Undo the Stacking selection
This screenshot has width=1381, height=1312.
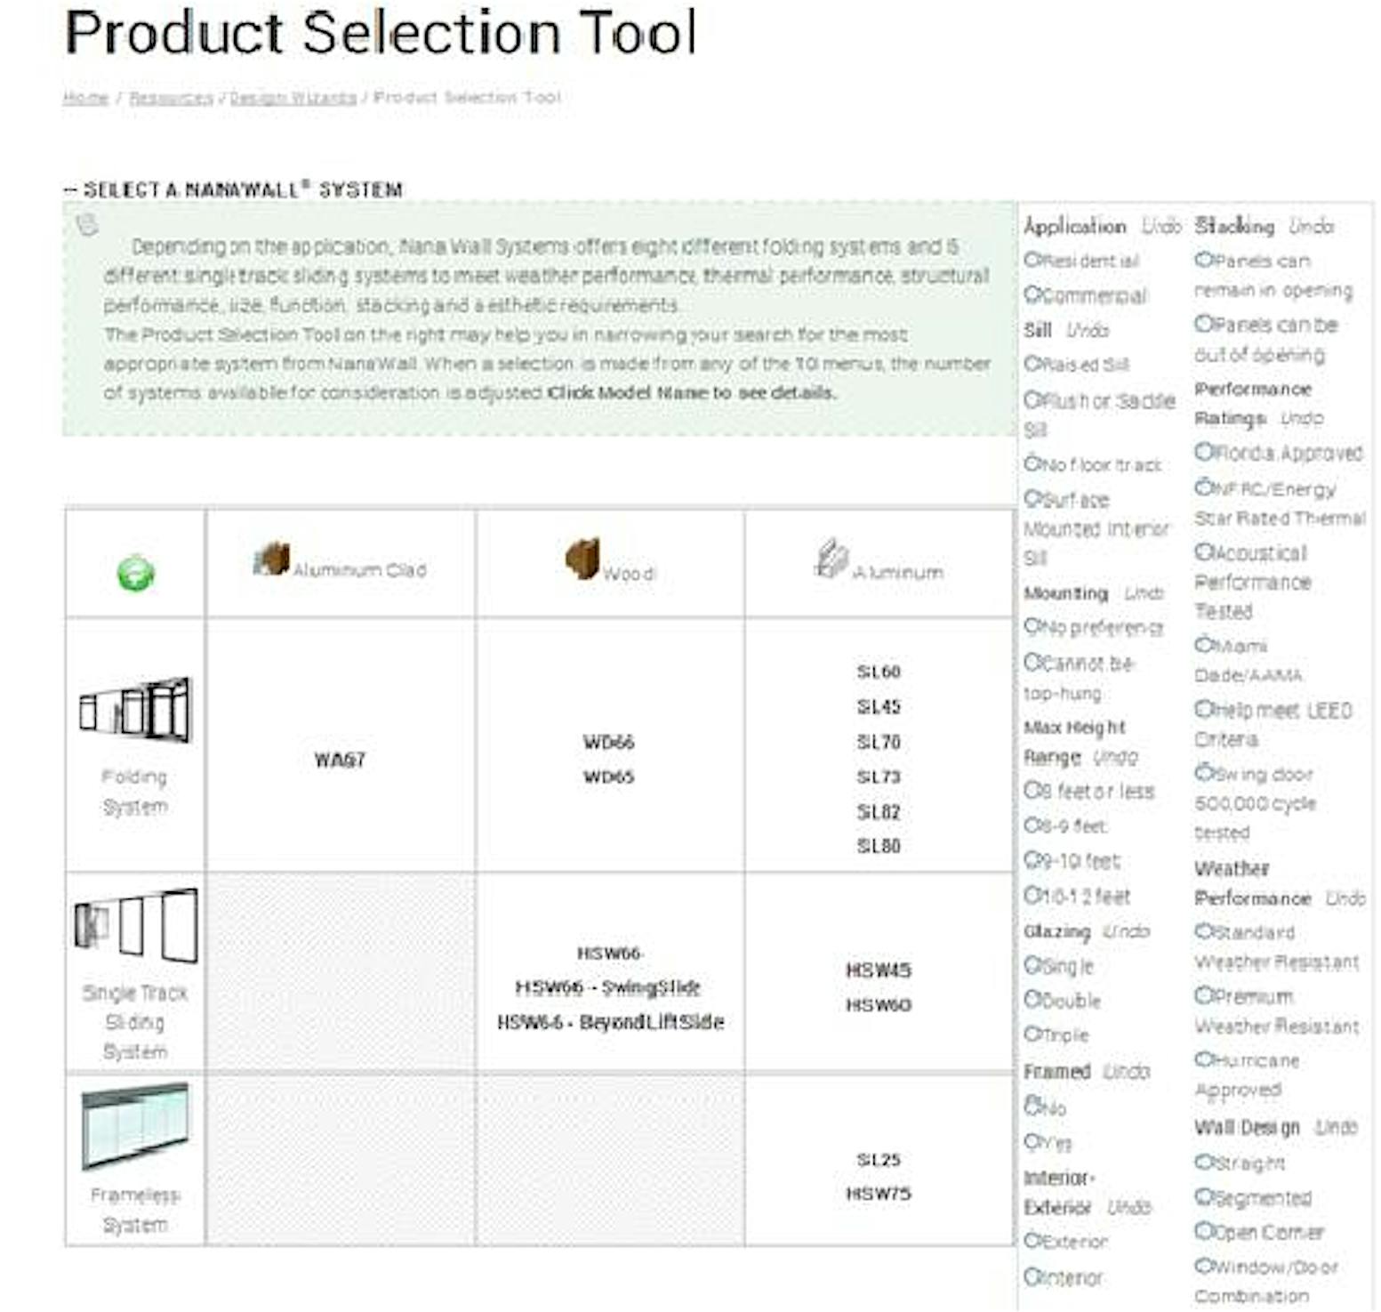pos(1311,227)
